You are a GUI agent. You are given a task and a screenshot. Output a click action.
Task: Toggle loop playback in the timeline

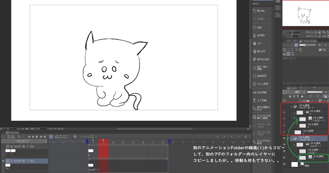click(51, 136)
